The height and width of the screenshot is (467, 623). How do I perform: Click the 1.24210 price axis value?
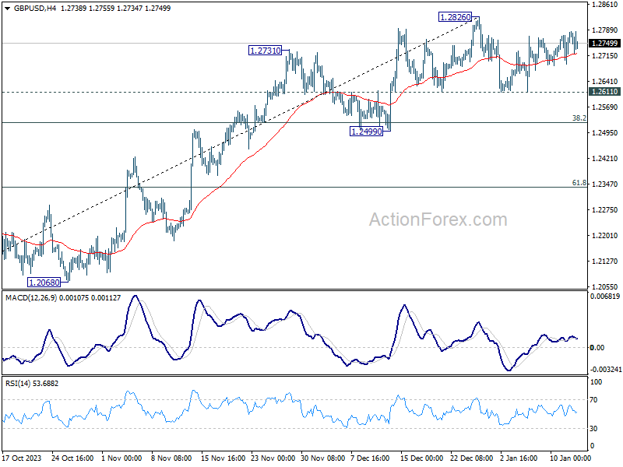(x=605, y=159)
